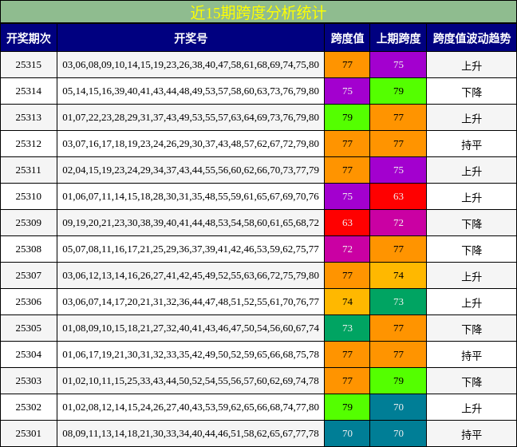517x447 pixels.
Task: Select the winning numbers of period 25312
Action: coord(191,144)
